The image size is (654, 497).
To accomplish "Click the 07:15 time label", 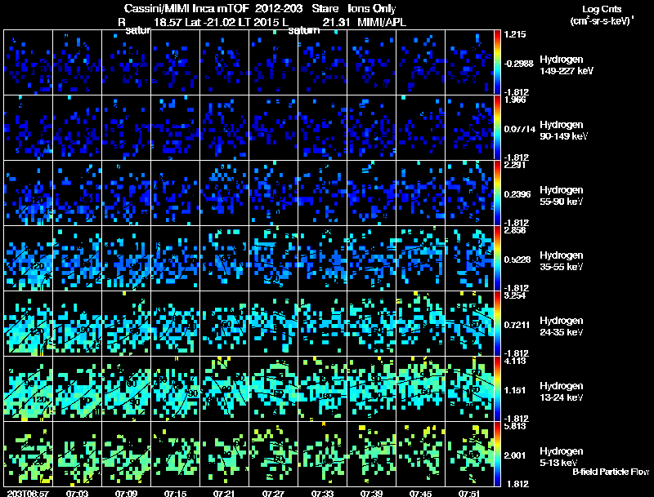I will pyautogui.click(x=175, y=493).
